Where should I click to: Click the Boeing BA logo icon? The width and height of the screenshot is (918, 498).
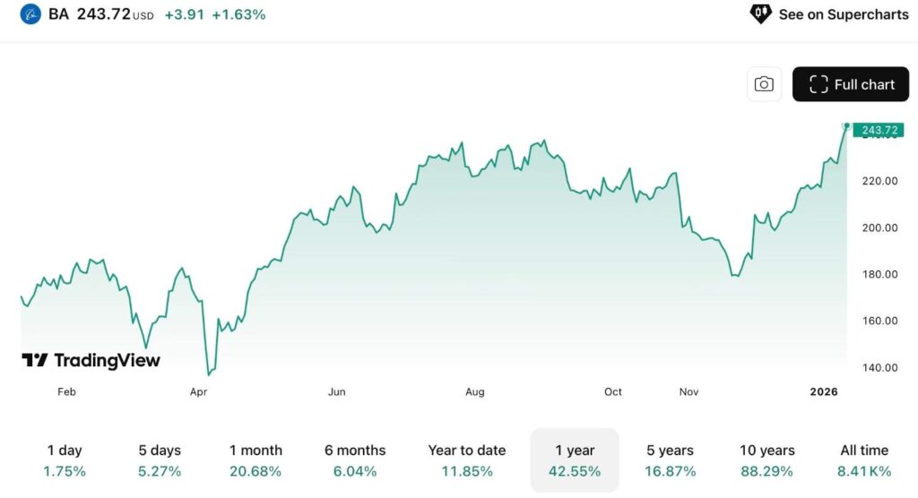tap(31, 14)
